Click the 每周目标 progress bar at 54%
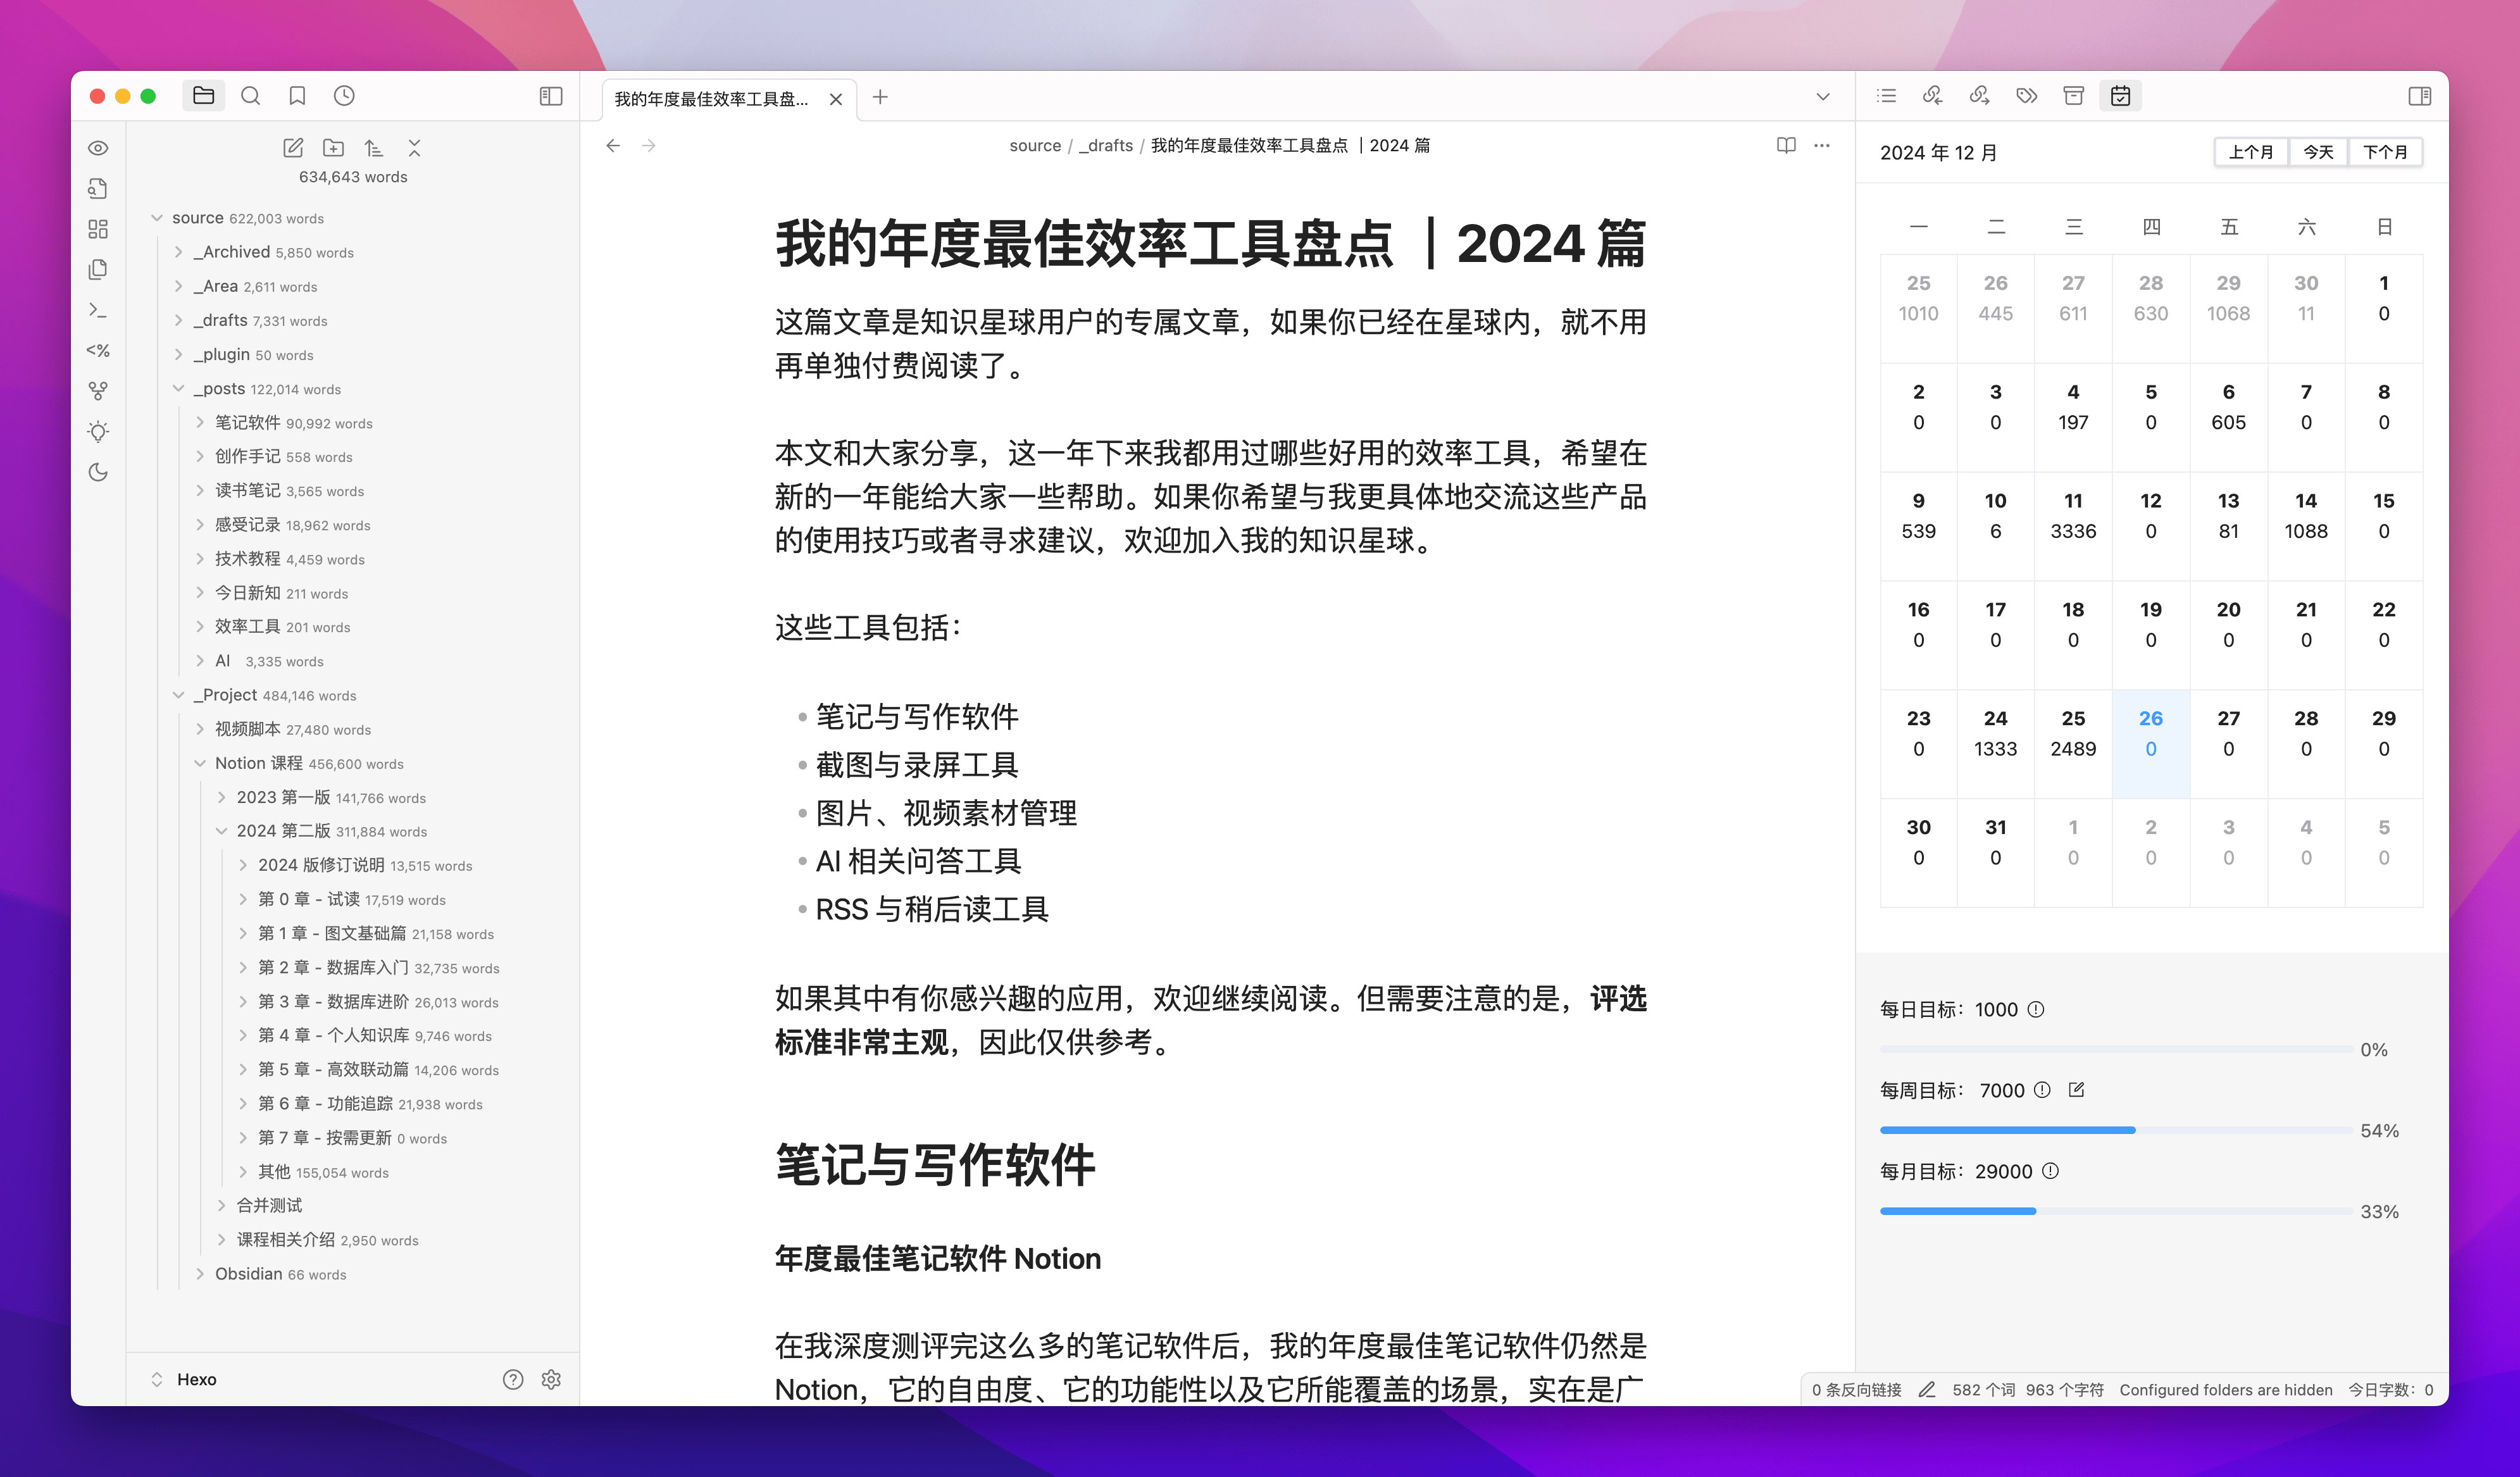Screen dimensions: 2520x1477 pyautogui.click(x=2116, y=1130)
